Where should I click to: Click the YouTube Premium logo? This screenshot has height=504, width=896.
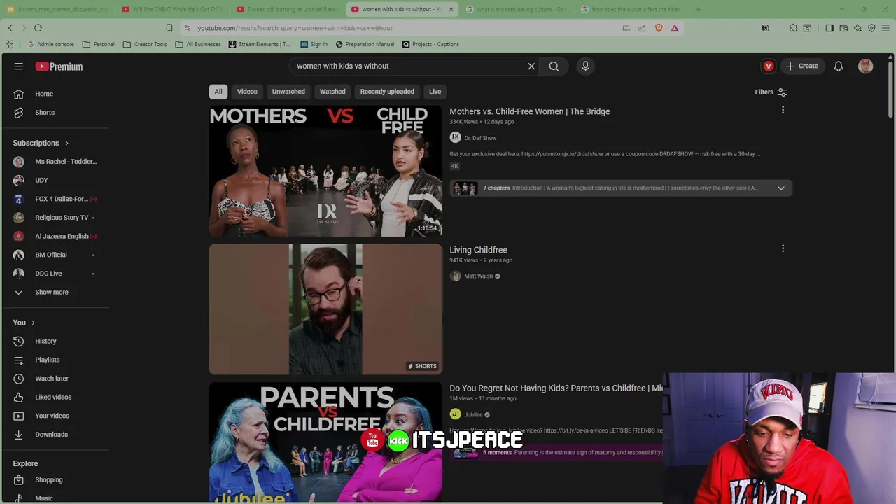(x=59, y=66)
